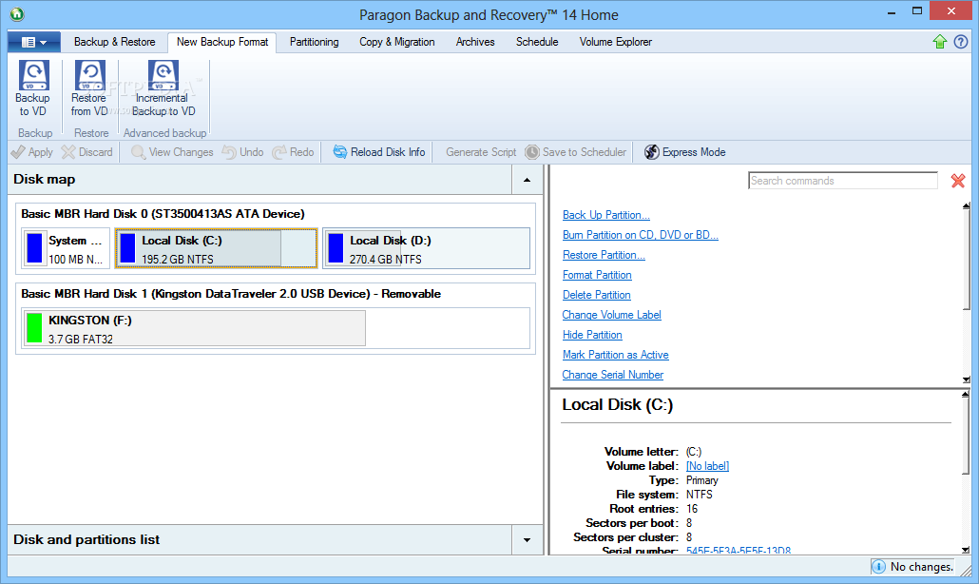Image resolution: width=979 pixels, height=584 pixels.
Task: Click commands list scrollbar up arrow
Action: (966, 205)
